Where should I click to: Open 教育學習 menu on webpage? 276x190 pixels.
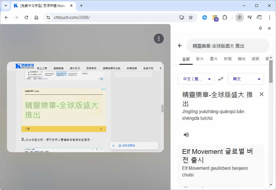click(91, 68)
